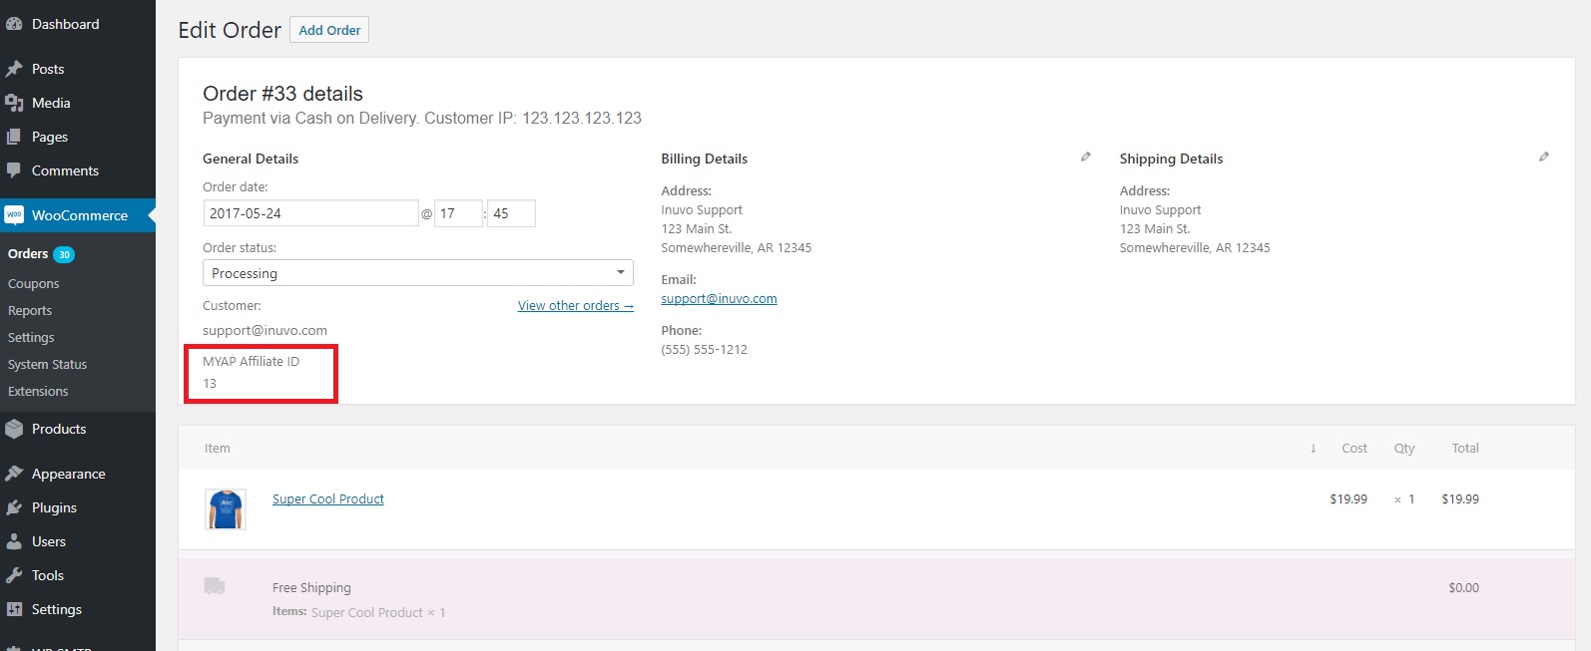Click the customer email support@inuvo.com text
Image resolution: width=1591 pixels, height=651 pixels.
(265, 331)
